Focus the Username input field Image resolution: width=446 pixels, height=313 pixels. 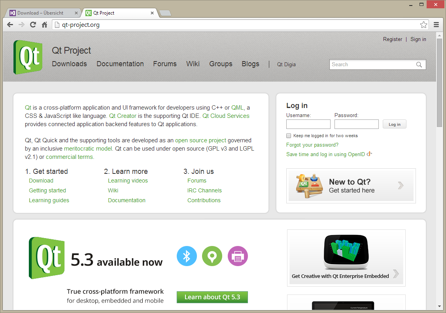[x=308, y=124]
